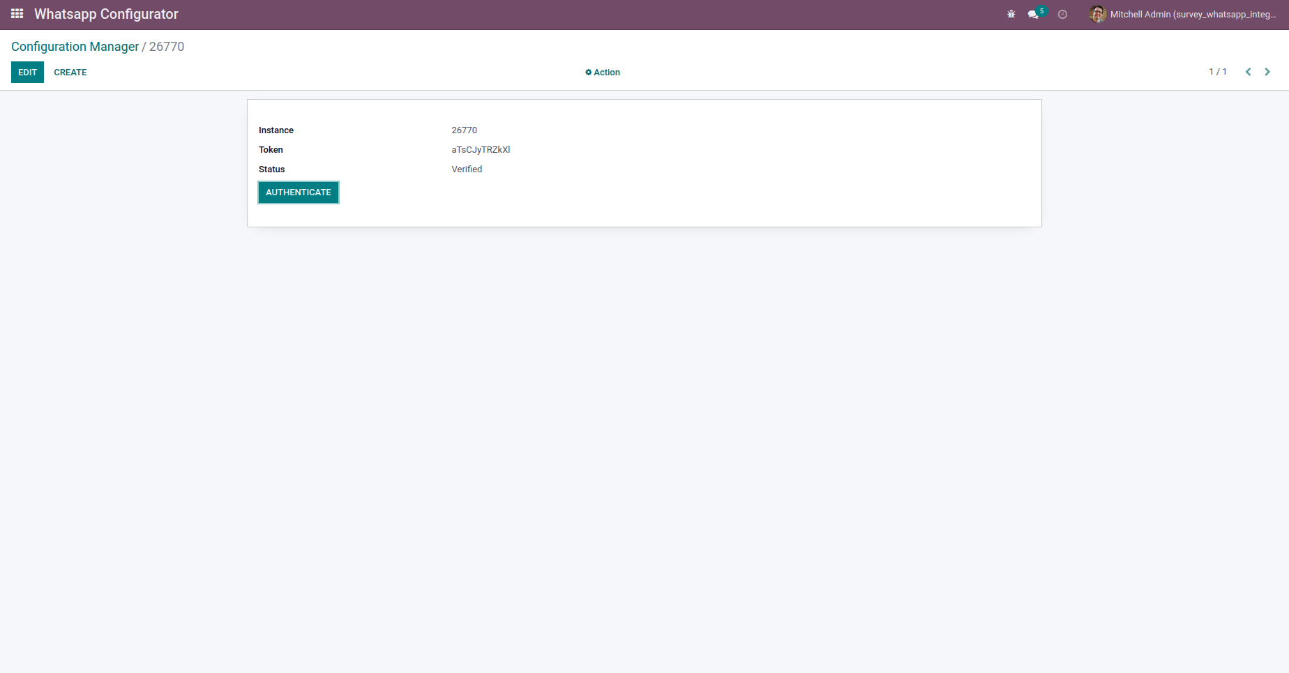Click the breadcrumb record name 26770
Screen dimensions: 1289x673
tap(167, 47)
